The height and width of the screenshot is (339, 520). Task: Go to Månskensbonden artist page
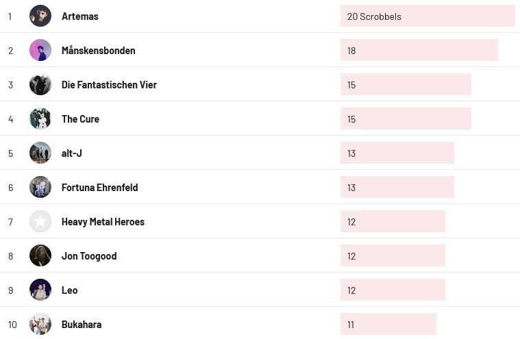pyautogui.click(x=99, y=51)
